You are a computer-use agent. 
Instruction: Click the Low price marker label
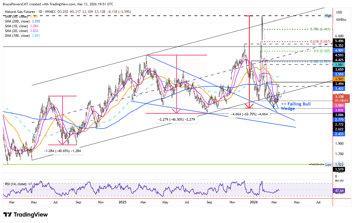point(328,165)
